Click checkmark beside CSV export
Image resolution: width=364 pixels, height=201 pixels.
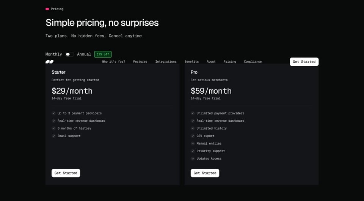coord(193,136)
